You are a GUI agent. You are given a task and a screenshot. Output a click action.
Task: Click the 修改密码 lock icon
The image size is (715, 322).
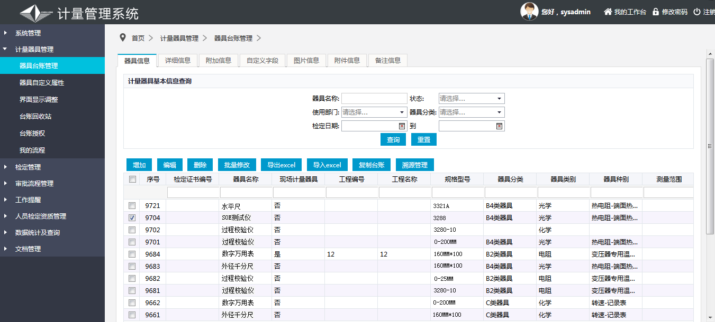[x=656, y=12]
